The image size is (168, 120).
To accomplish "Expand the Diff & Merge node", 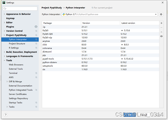I will click(x=7, y=81).
